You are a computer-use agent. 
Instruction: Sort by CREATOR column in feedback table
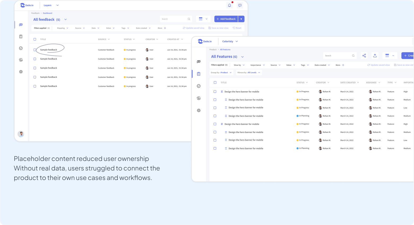[x=152, y=39]
